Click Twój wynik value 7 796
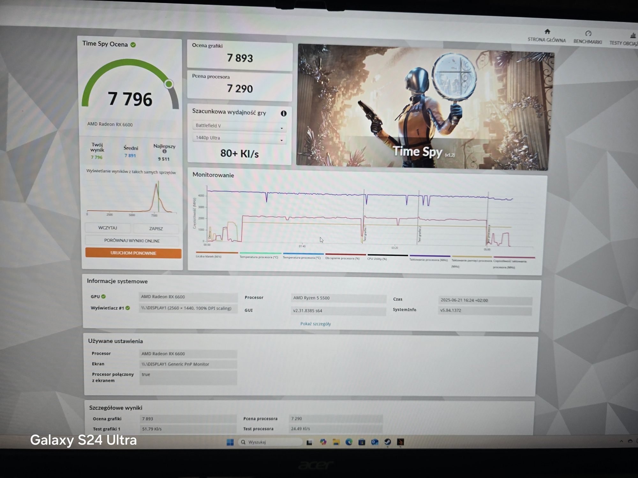 click(x=97, y=157)
